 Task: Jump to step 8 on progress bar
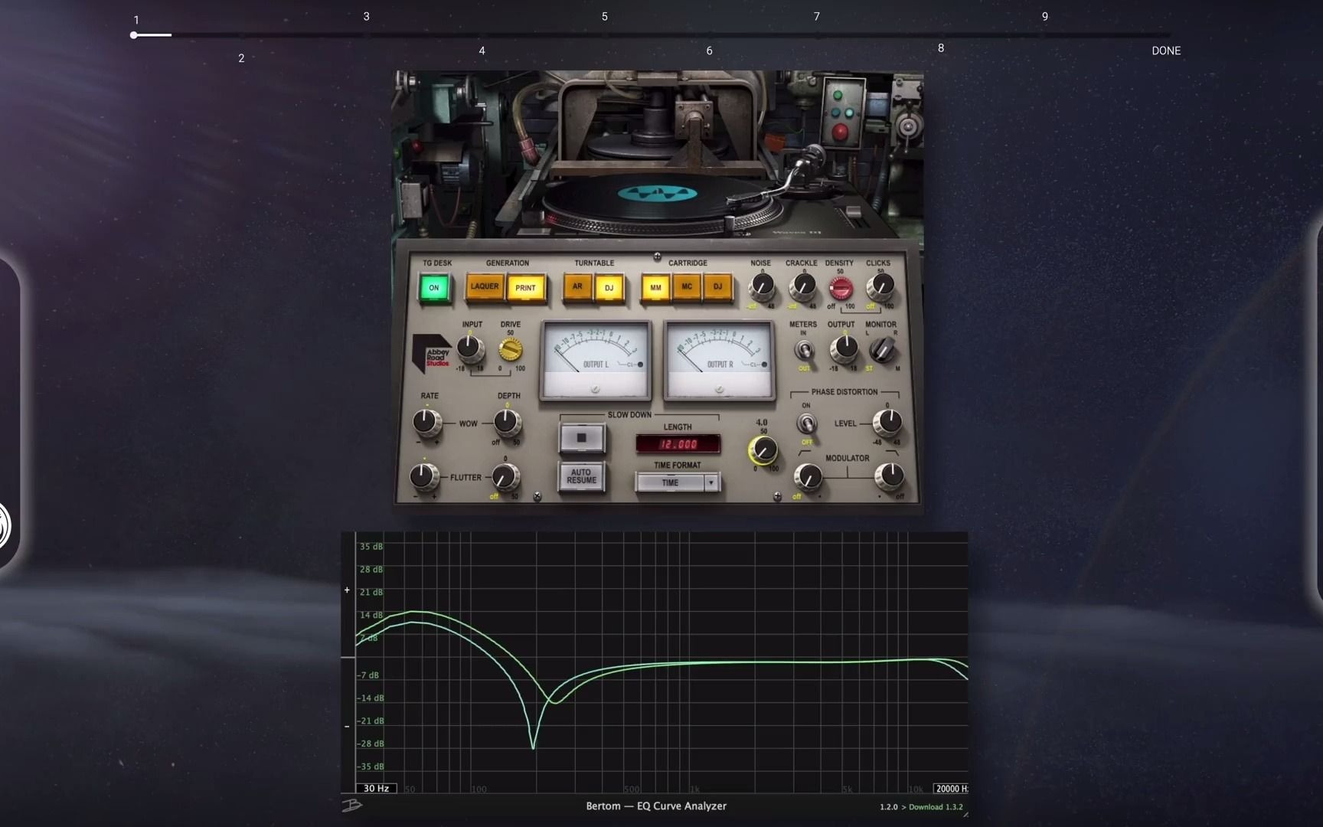point(941,48)
